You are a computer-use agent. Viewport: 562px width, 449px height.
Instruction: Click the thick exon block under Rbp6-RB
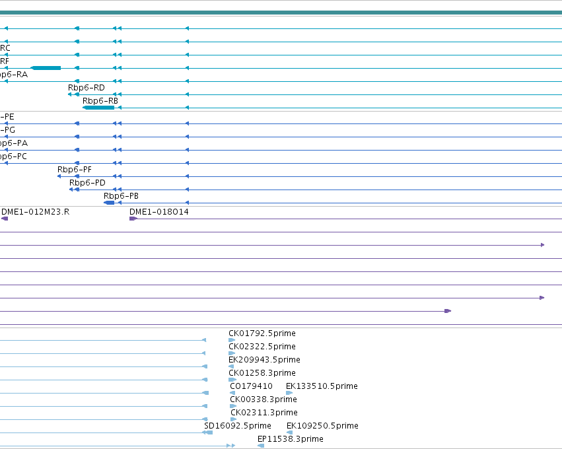pos(98,108)
